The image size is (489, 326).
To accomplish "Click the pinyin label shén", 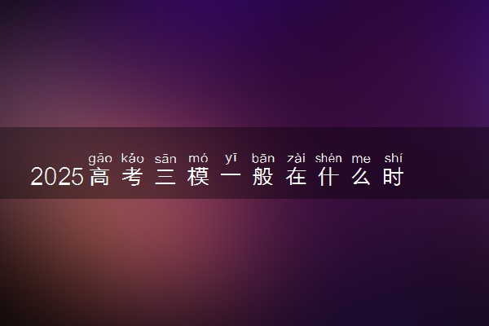I will point(328,158).
